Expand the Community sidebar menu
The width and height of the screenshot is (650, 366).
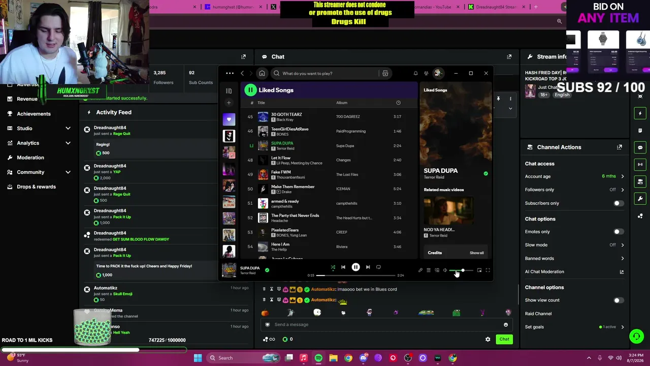(x=68, y=172)
